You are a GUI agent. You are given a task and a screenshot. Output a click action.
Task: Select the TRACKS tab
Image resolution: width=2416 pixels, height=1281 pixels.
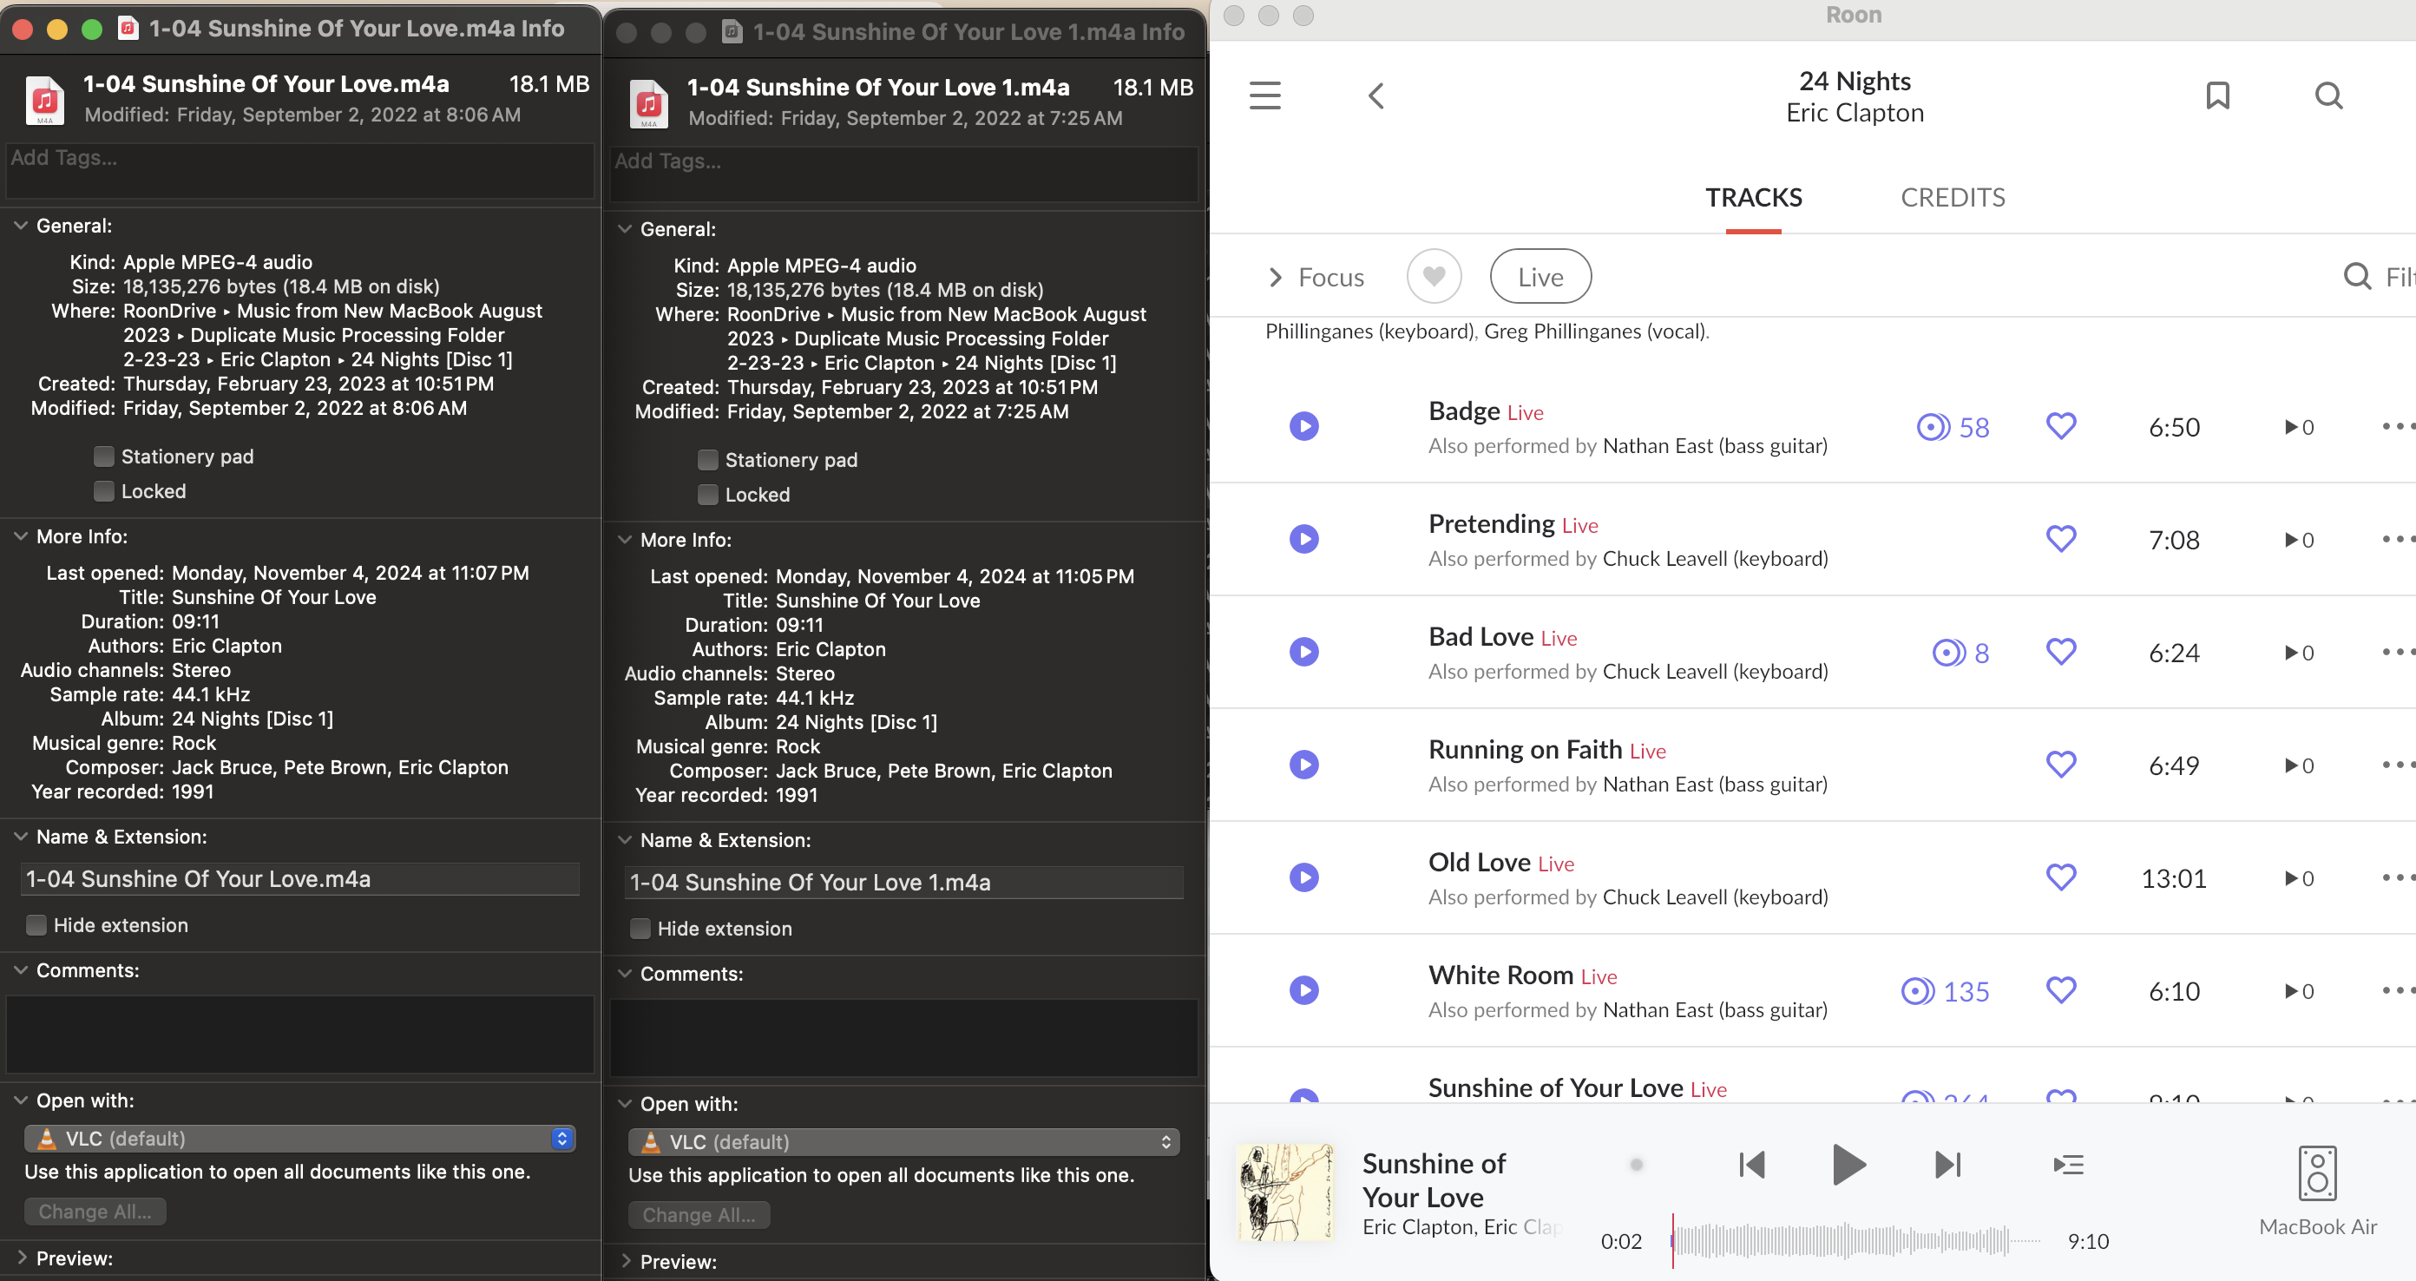(x=1753, y=198)
